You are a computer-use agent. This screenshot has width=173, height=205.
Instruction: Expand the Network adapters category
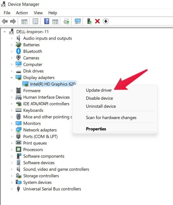pos(12,130)
